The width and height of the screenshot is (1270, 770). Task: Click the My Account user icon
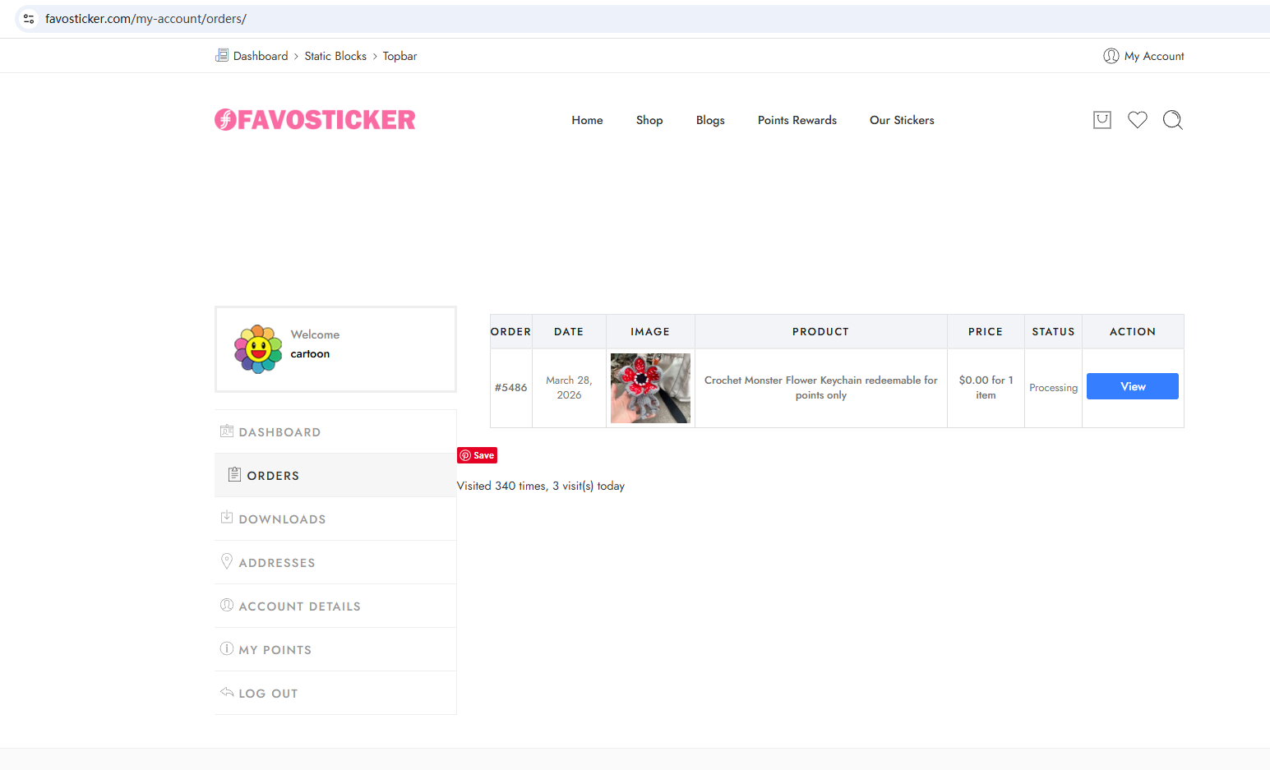1111,56
